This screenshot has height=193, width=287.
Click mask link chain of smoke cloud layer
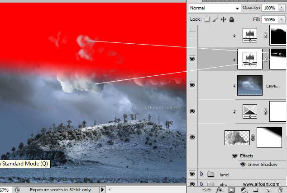click(x=253, y=138)
